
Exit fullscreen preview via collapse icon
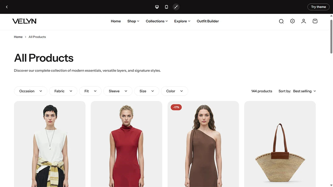(x=176, y=7)
